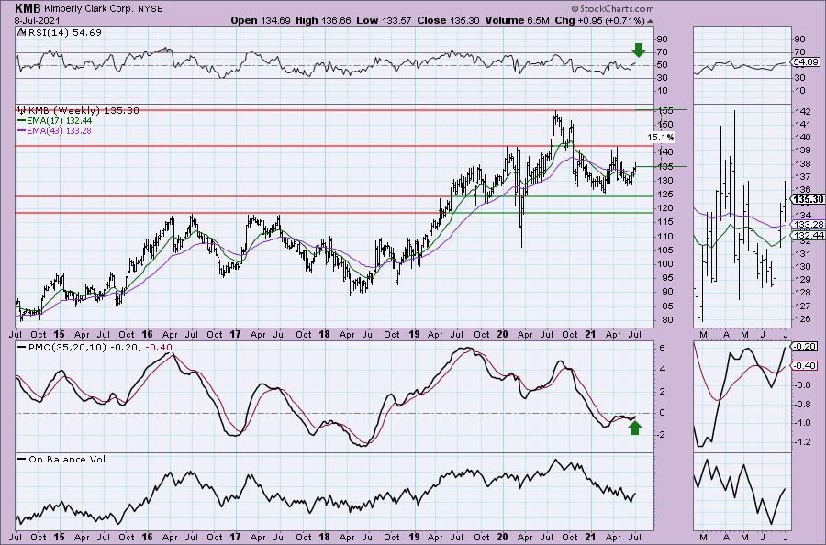Click the 15.1% annotation label

(x=661, y=138)
